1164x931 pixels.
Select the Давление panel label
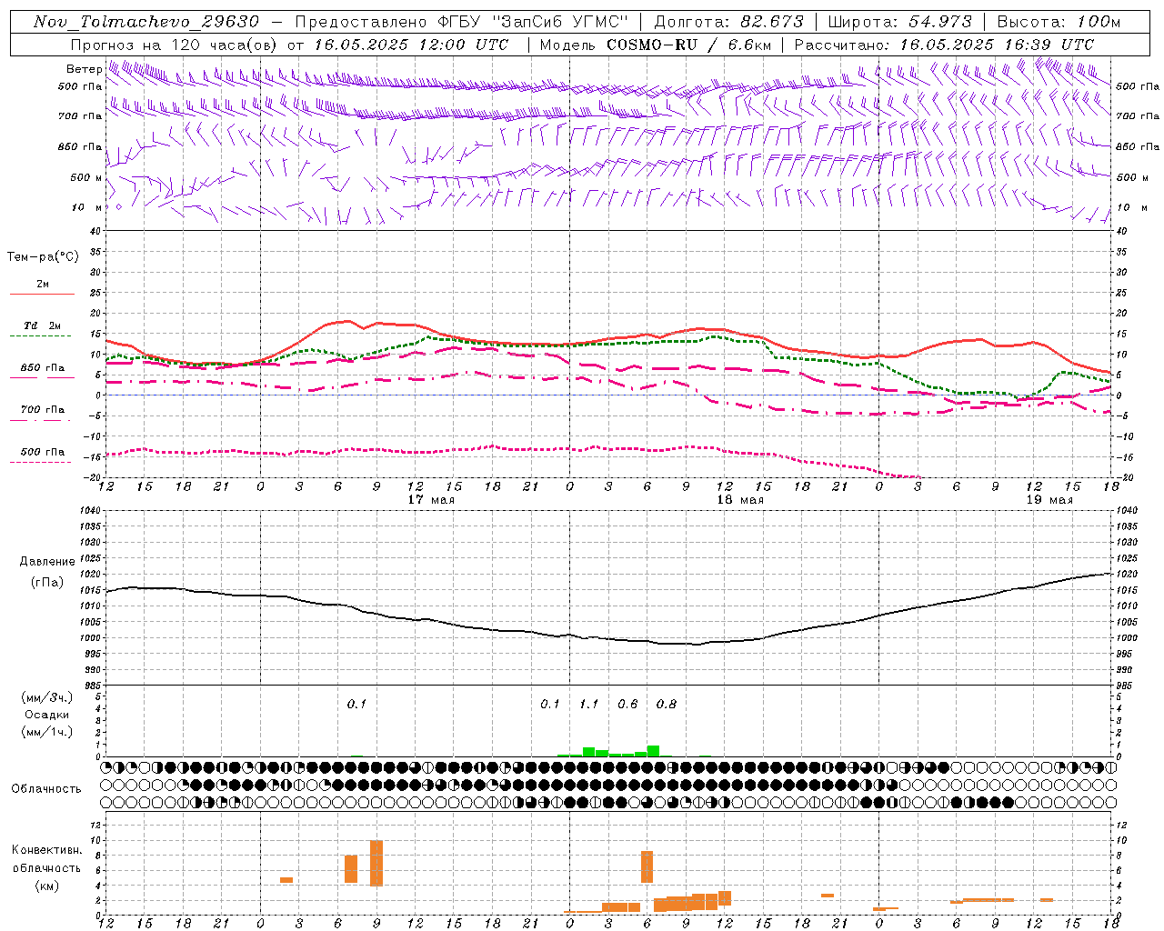coord(47,562)
